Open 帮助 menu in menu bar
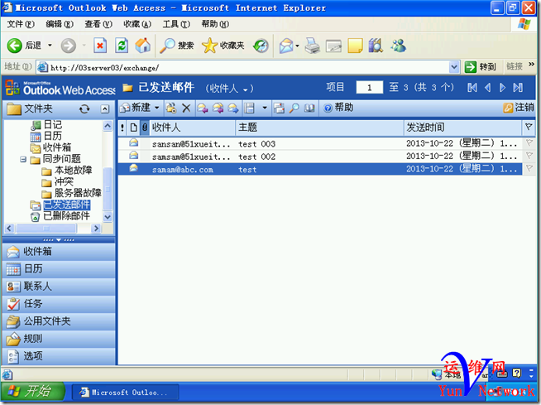This screenshot has width=541, height=405. click(x=215, y=24)
